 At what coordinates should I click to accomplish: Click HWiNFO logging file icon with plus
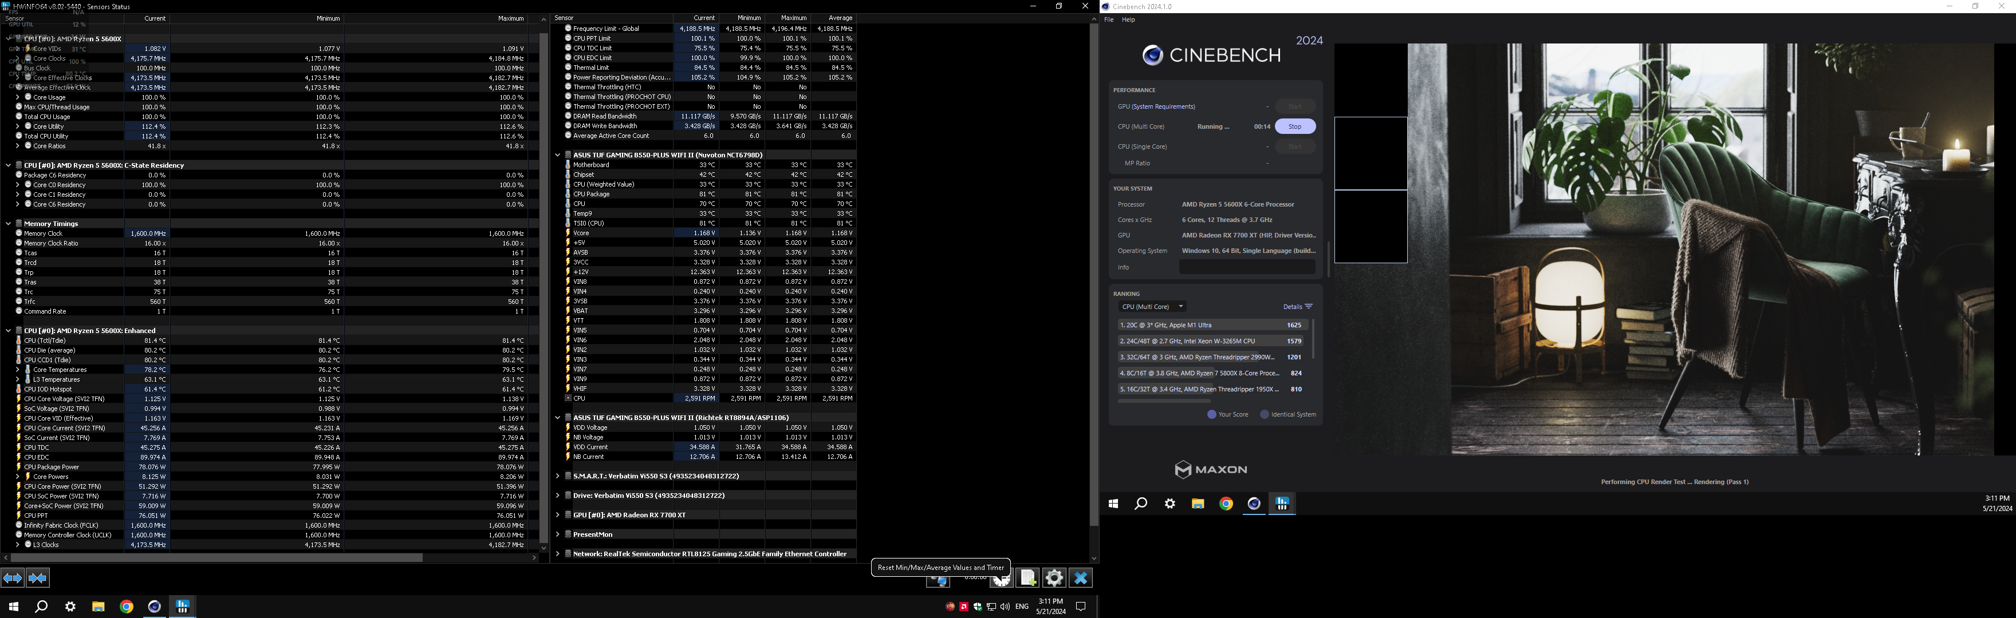(1027, 578)
